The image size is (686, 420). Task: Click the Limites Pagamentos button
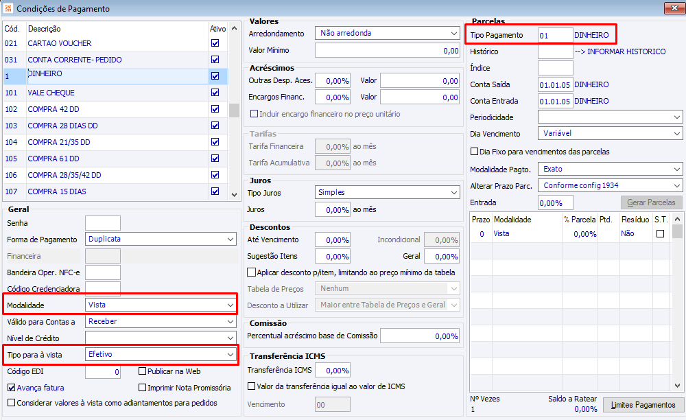[643, 405]
